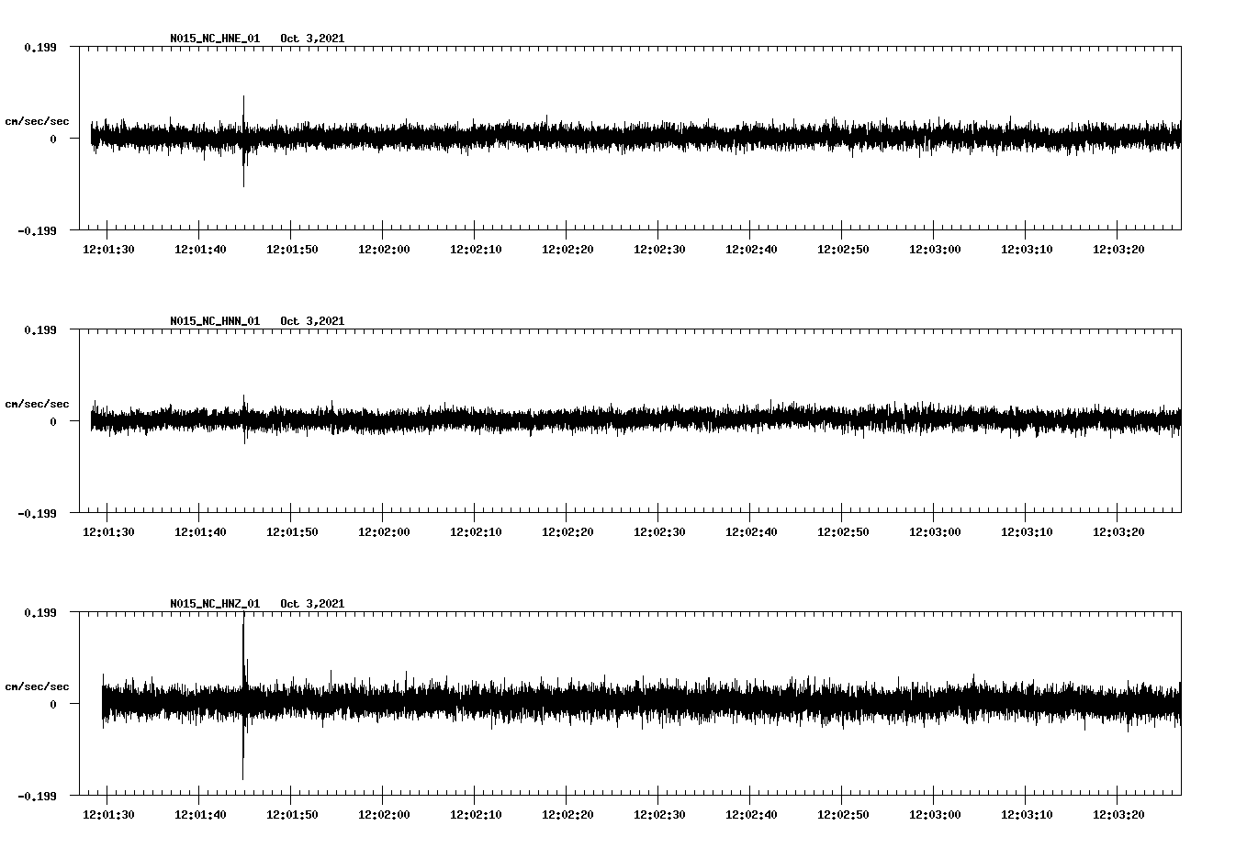Click the 12:03:20 time label under HNE plot

(1118, 250)
